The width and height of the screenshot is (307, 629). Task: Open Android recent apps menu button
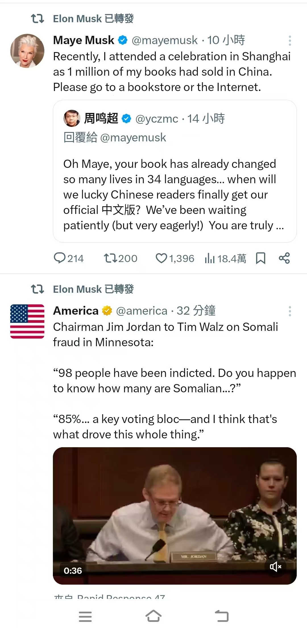tap(85, 616)
